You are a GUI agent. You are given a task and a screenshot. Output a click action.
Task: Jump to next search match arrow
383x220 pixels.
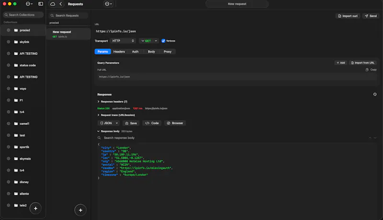point(375,138)
